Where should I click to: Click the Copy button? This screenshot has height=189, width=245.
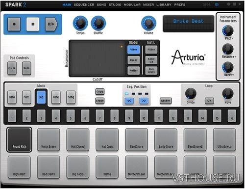(x=100, y=92)
